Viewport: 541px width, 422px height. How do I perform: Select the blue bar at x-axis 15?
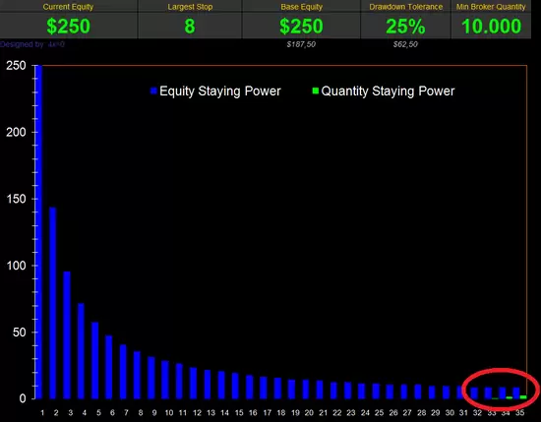[x=235, y=387]
